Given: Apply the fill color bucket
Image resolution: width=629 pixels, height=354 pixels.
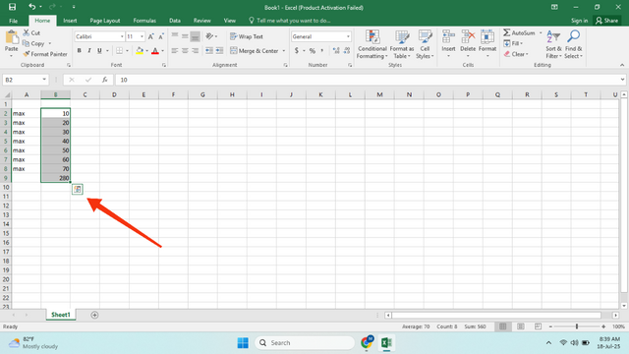Looking at the screenshot, I should (x=140, y=50).
